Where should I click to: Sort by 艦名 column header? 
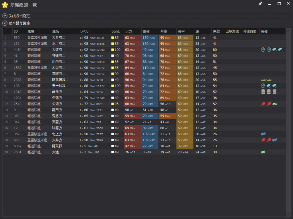coord(65,31)
